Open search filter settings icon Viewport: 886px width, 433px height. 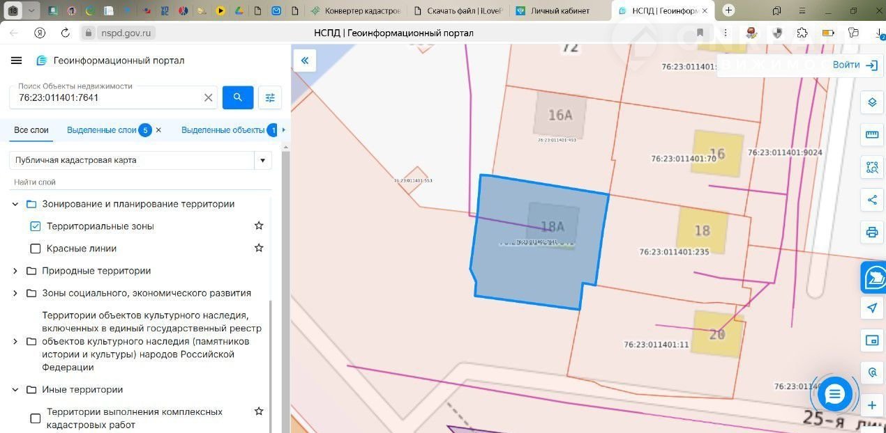pos(270,97)
